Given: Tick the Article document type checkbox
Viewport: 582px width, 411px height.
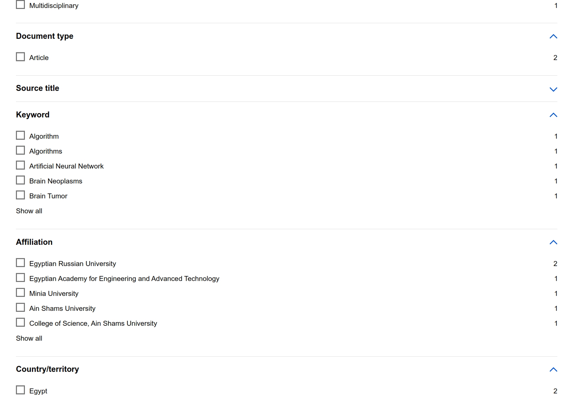Looking at the screenshot, I should (x=21, y=57).
